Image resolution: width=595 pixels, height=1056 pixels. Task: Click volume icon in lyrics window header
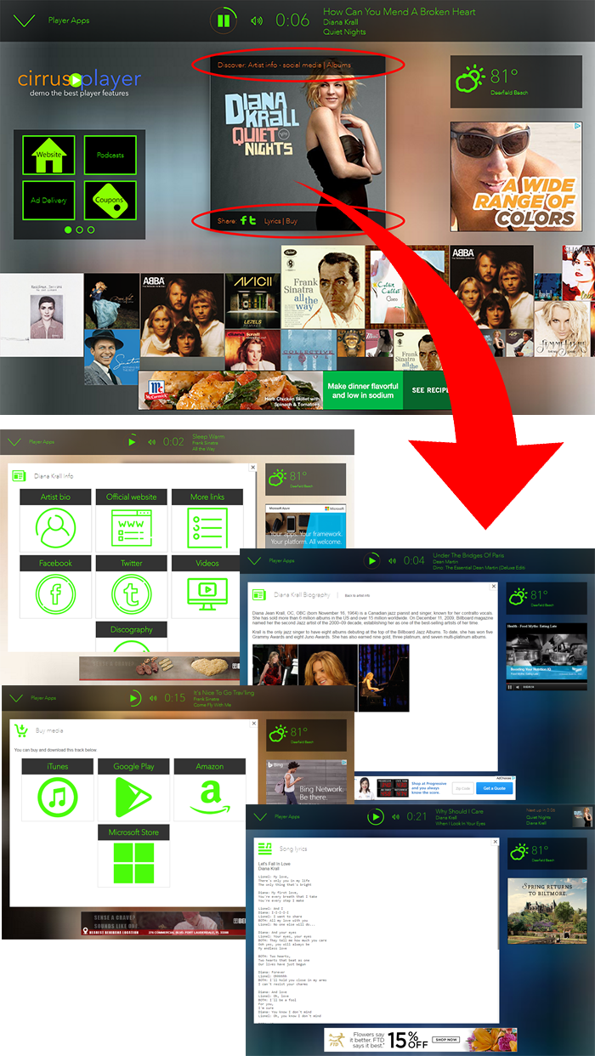pyautogui.click(x=395, y=817)
